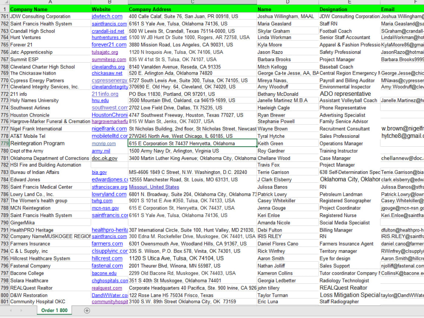Open the army.mil website link
Screen dimensions: 424x318
(x=101, y=151)
